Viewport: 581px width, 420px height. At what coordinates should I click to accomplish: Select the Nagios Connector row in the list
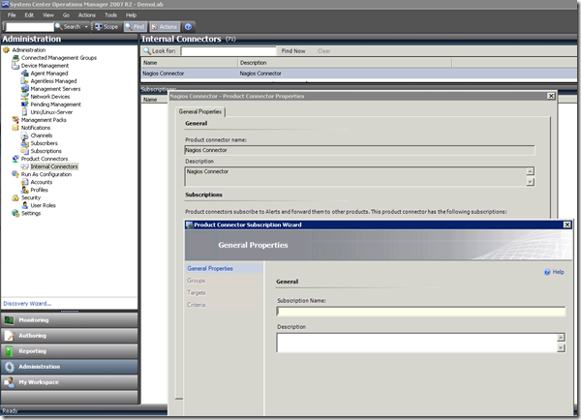coord(358,74)
